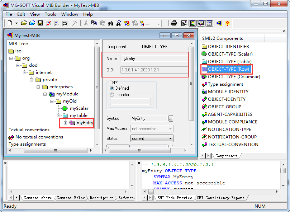Image resolution: width=290 pixels, height=212 pixels.
Task: Click the Print icon in toolbar
Action: (173, 23)
